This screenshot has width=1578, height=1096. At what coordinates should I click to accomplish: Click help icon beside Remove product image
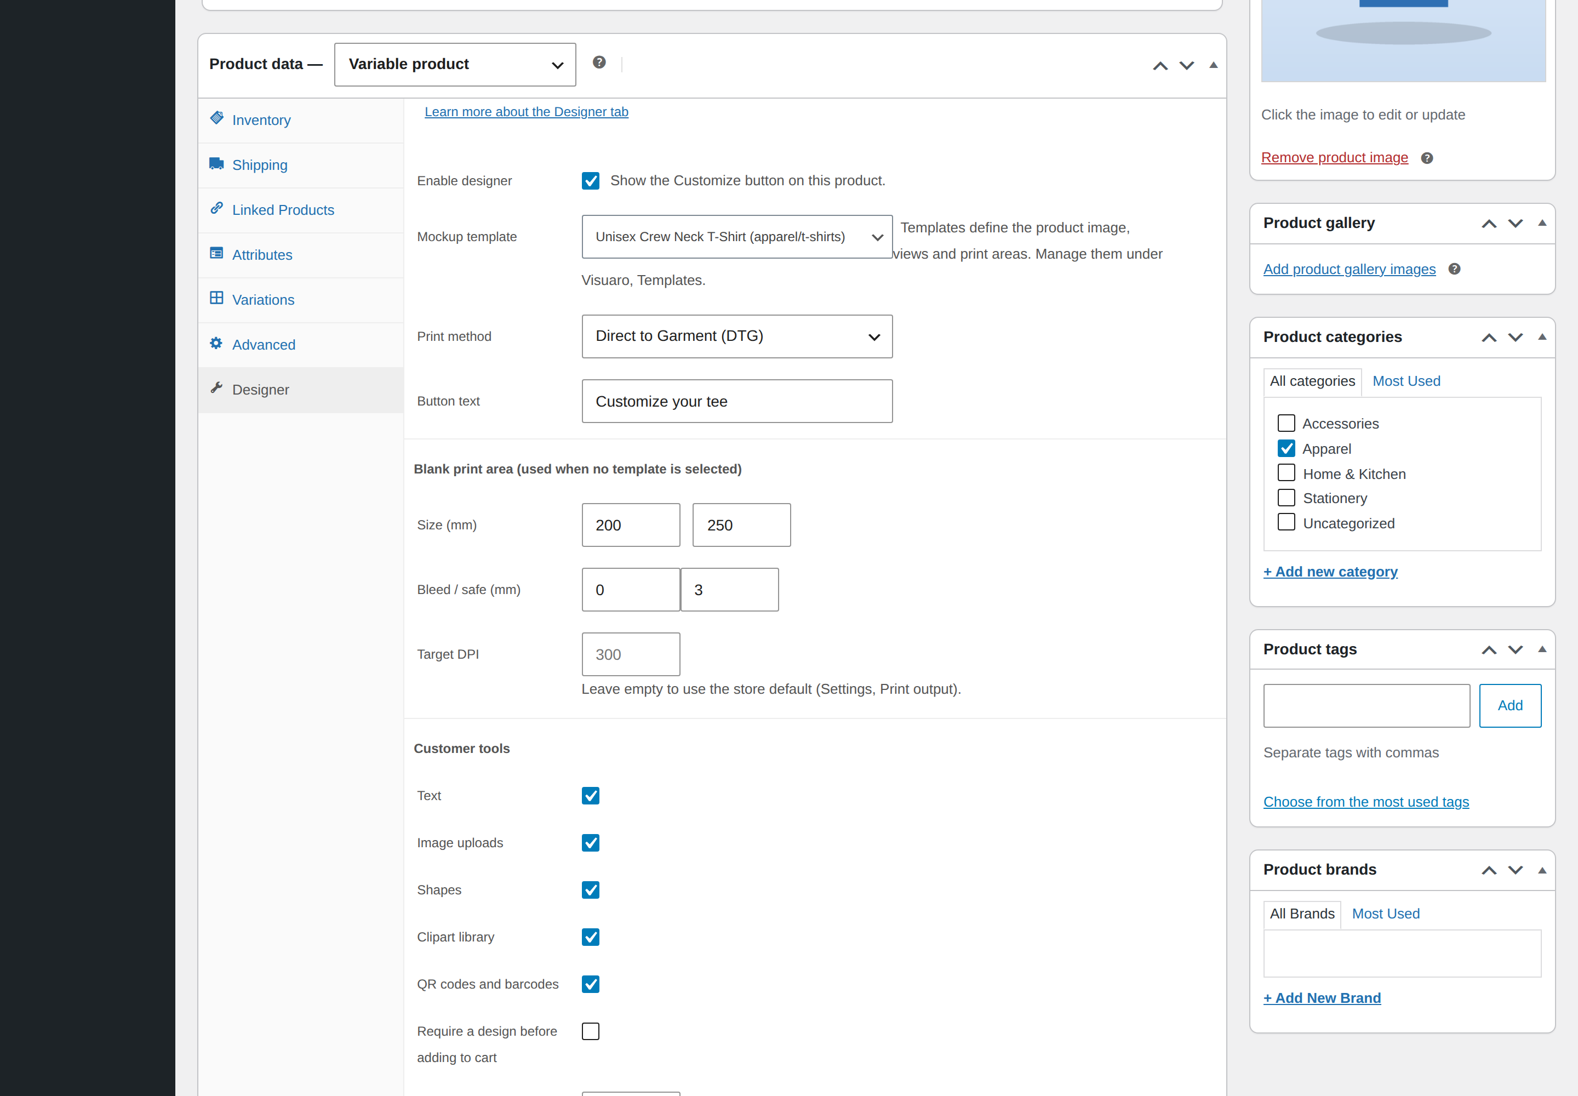click(1427, 158)
